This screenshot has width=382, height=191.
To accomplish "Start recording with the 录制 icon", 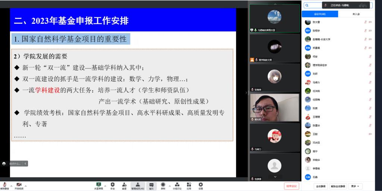I will click(x=163, y=185).
